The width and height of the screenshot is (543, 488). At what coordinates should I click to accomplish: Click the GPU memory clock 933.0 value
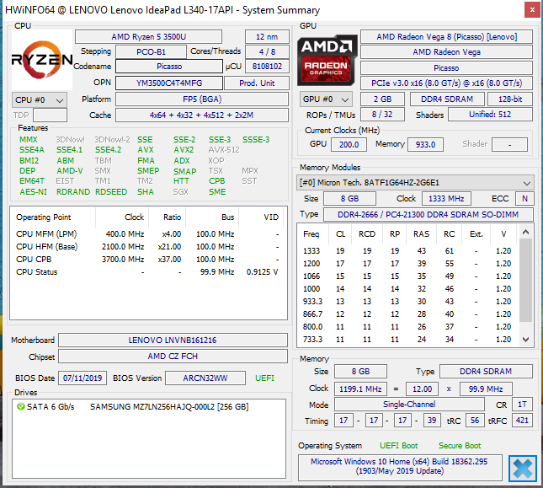coord(425,144)
